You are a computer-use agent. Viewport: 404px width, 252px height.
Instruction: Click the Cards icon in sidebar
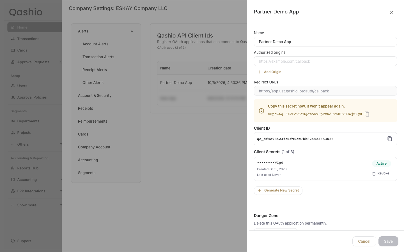[x=13, y=50]
